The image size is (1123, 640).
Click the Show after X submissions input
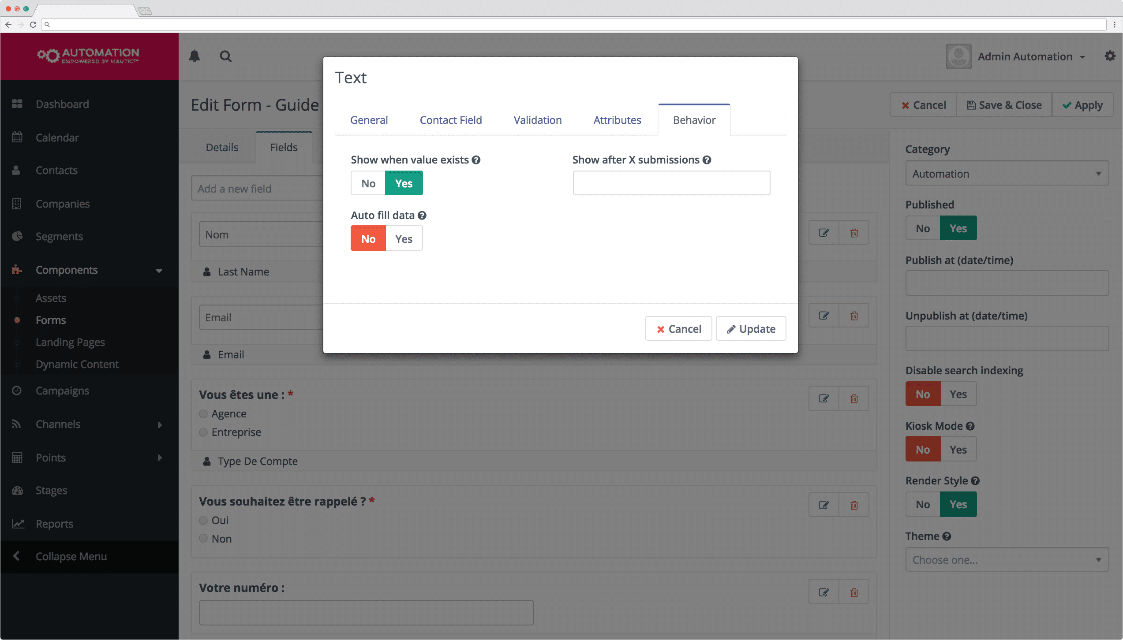click(x=671, y=183)
